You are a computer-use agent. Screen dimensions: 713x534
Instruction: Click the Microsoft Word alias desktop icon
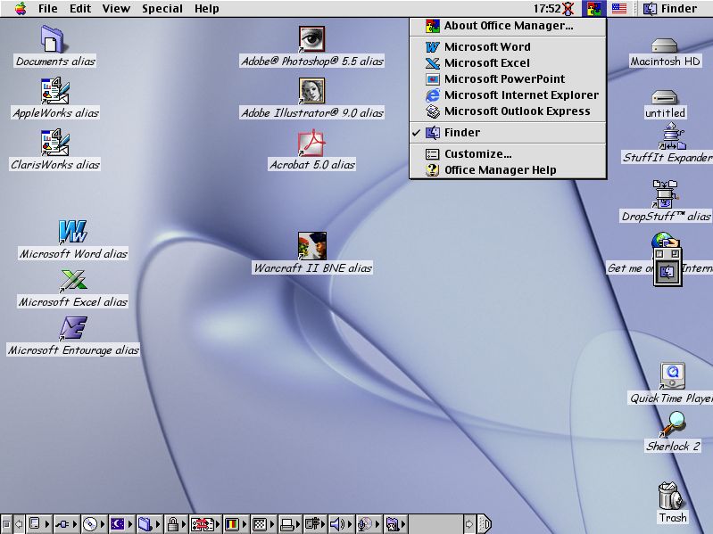(73, 232)
